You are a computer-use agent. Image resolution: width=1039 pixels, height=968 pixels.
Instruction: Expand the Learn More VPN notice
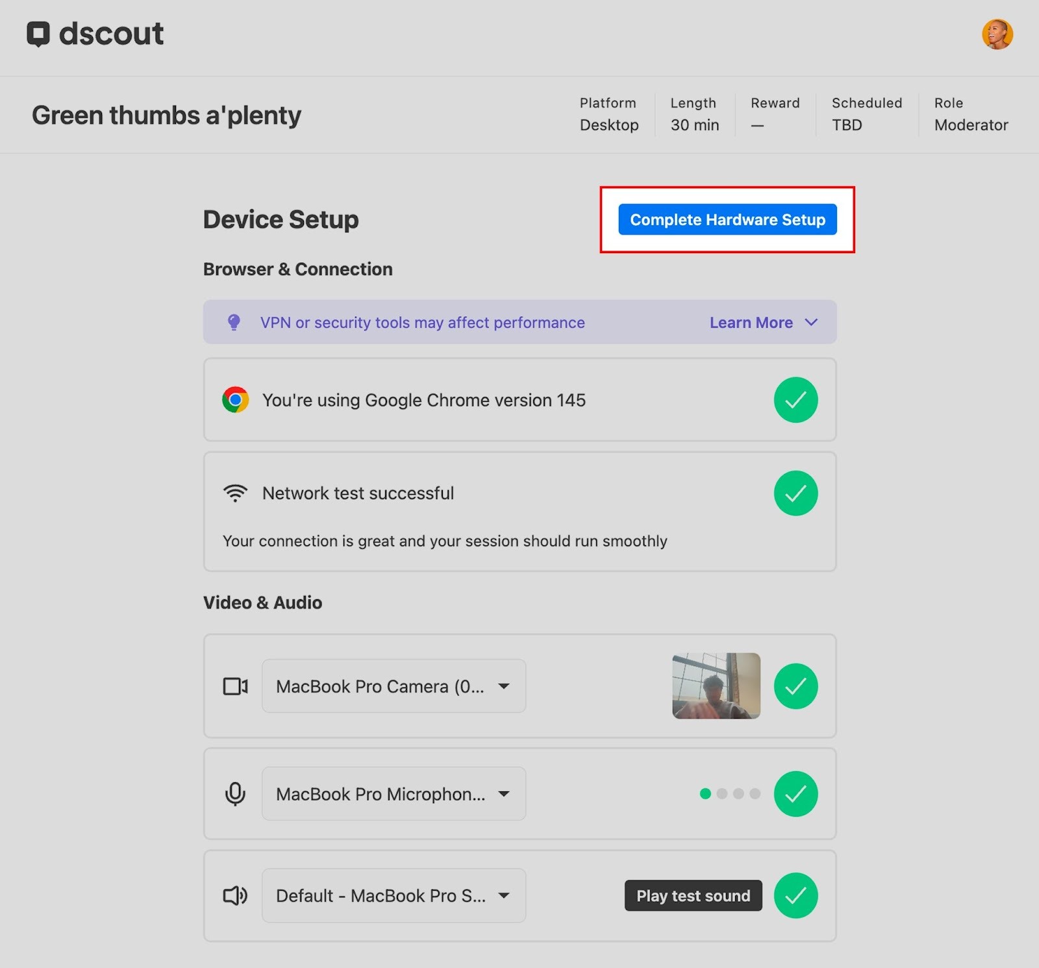click(x=763, y=323)
